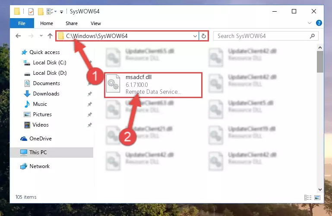This screenshot has height=216, width=332.
Task: Switch to Large icons view layout
Action: click(317, 197)
